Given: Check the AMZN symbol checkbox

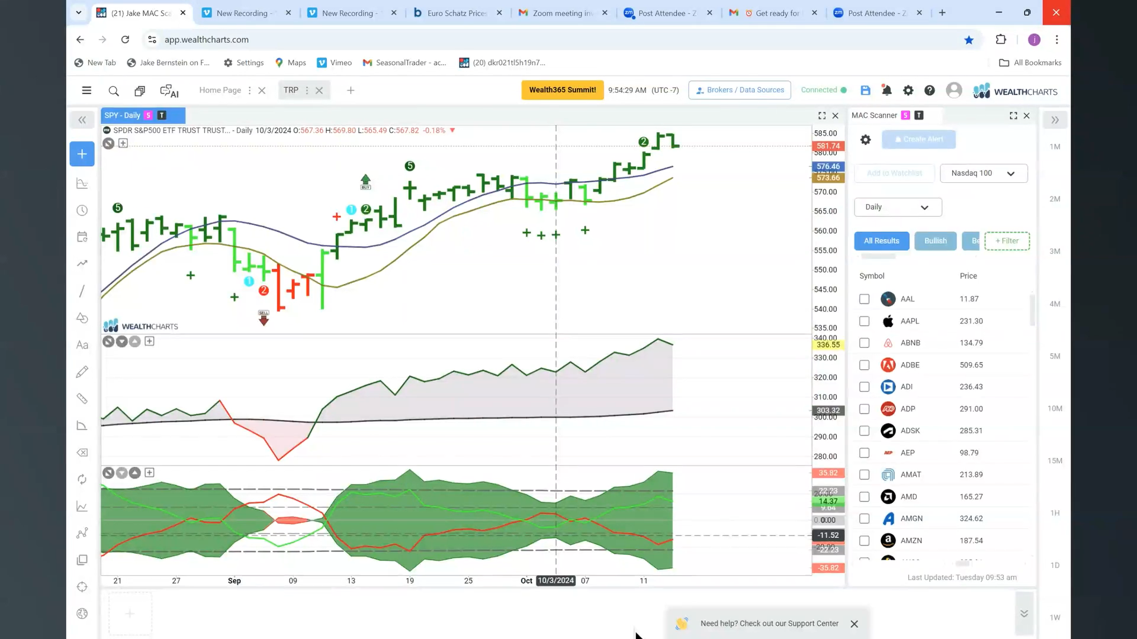Looking at the screenshot, I should tap(864, 541).
